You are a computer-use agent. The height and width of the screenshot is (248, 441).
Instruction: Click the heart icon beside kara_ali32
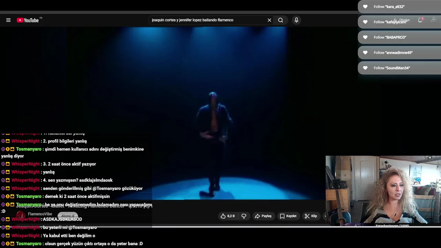(365, 7)
